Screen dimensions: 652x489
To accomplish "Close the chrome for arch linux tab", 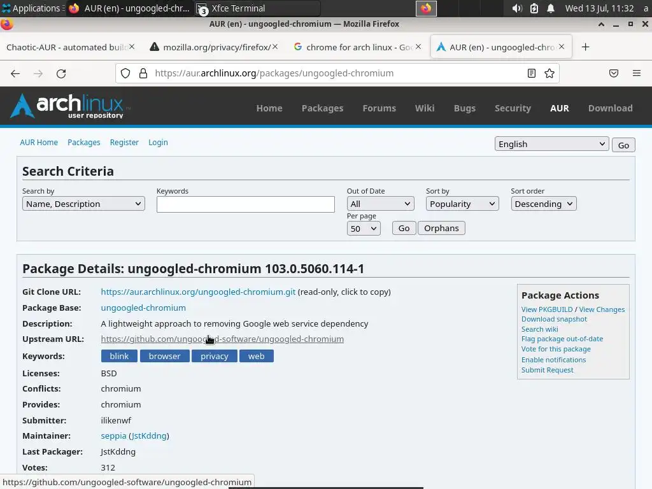I will pos(418,46).
